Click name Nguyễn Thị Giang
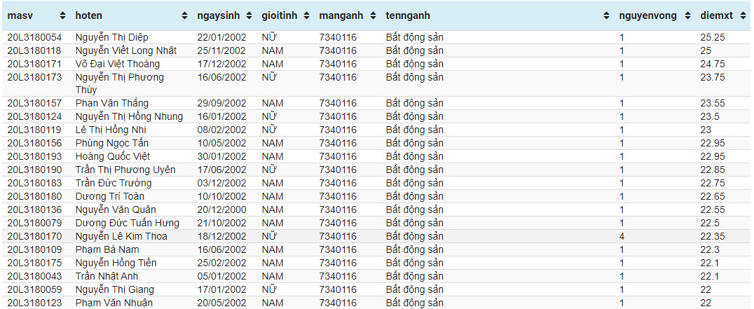Image resolution: width=754 pixels, height=309 pixels. tap(115, 290)
